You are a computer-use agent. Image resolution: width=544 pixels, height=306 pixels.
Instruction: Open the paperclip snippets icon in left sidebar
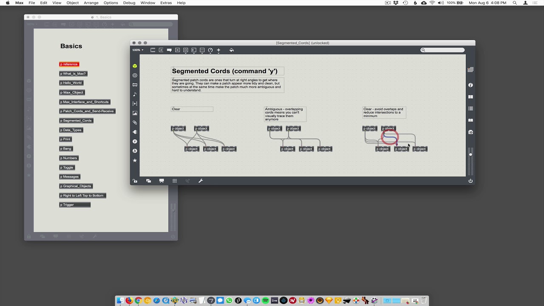(135, 122)
